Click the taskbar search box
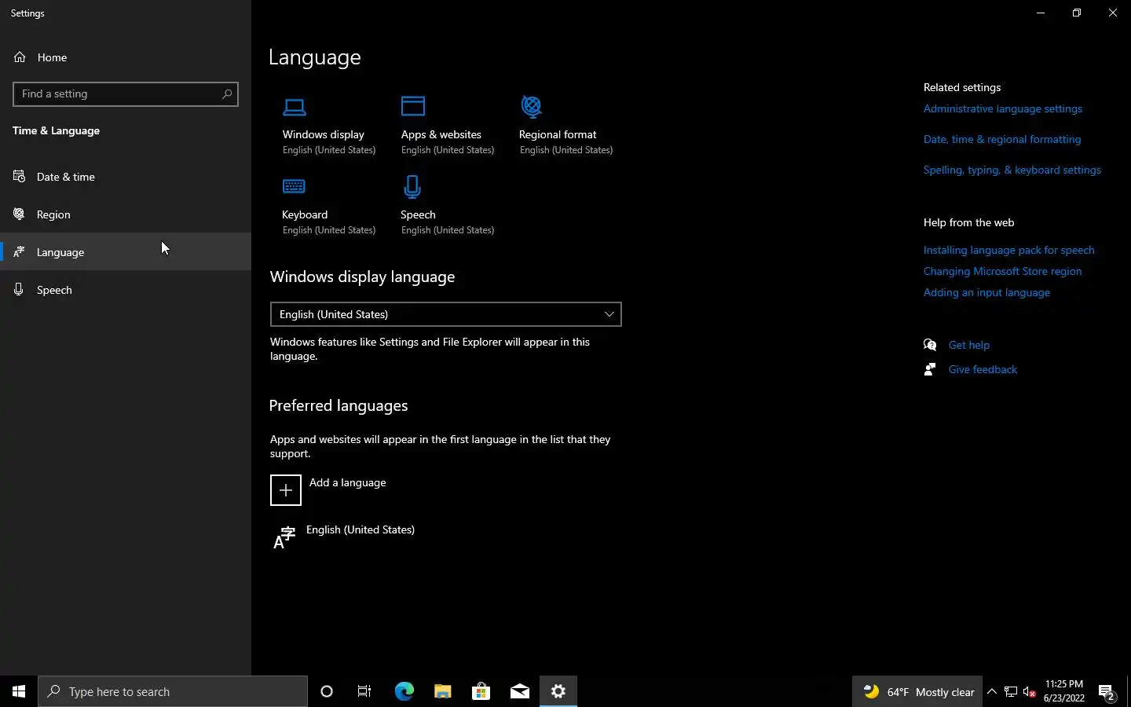1131x707 pixels. (x=173, y=691)
